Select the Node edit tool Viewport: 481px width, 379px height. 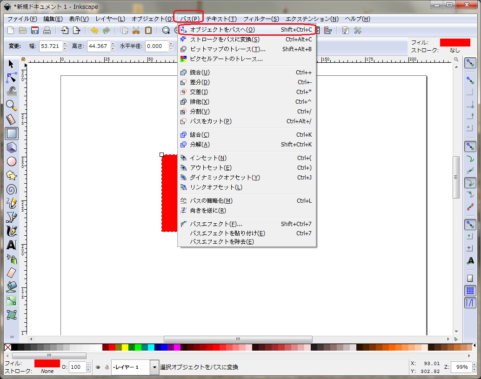pos(12,78)
